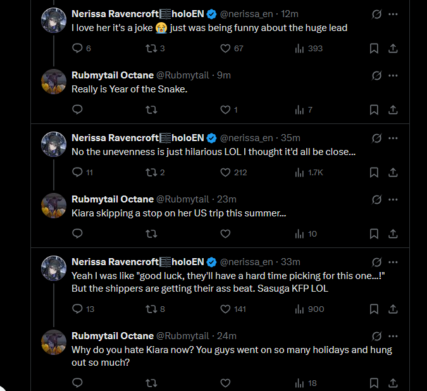
Task: Open more options on "Why do you hate Kiara" tweet
Action: pyautogui.click(x=393, y=335)
